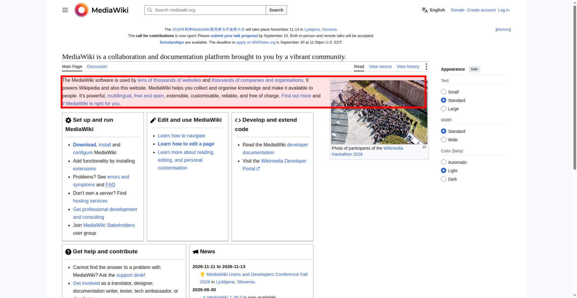Open the hackathon participants photo

pos(379,112)
